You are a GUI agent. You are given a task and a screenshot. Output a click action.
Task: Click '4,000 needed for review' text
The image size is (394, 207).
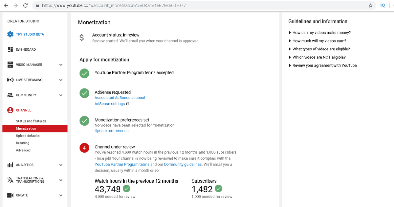pos(115,196)
